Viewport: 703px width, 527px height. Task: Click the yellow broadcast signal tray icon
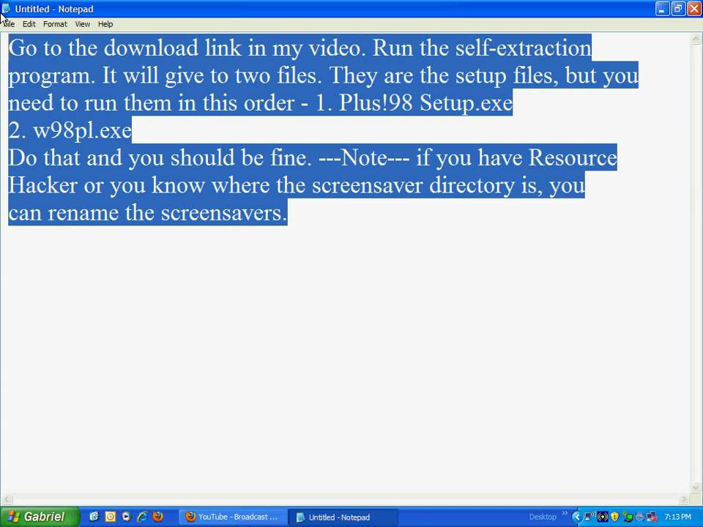pos(603,517)
